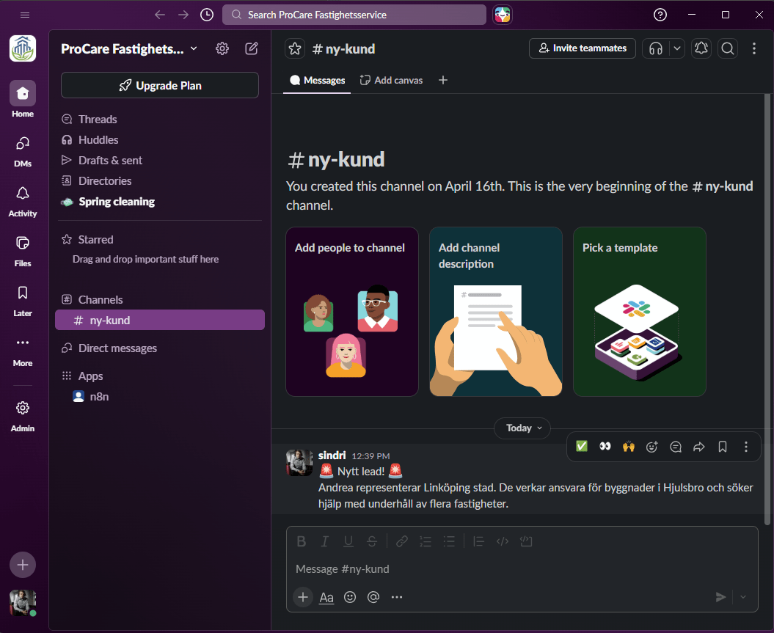
Task: Open Spring cleaning item
Action: (160, 201)
